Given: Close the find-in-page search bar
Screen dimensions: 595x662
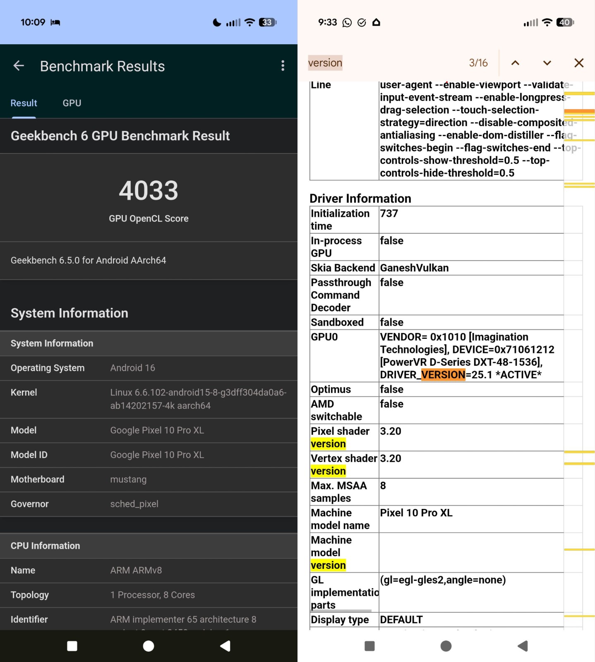Looking at the screenshot, I should click(x=578, y=63).
